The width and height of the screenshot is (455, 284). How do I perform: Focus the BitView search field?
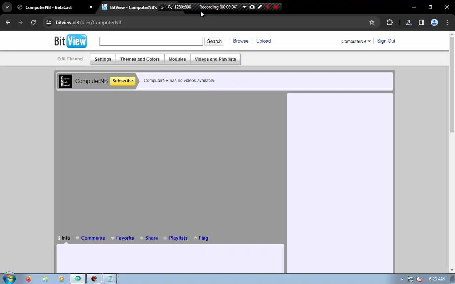tap(151, 41)
